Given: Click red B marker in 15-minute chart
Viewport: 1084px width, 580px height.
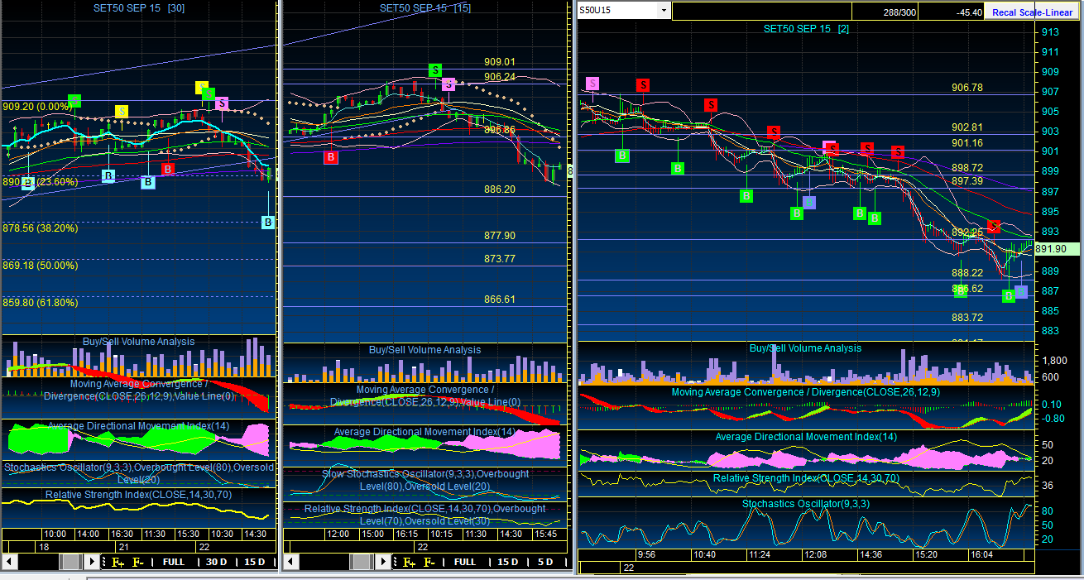Looking at the screenshot, I should (331, 156).
